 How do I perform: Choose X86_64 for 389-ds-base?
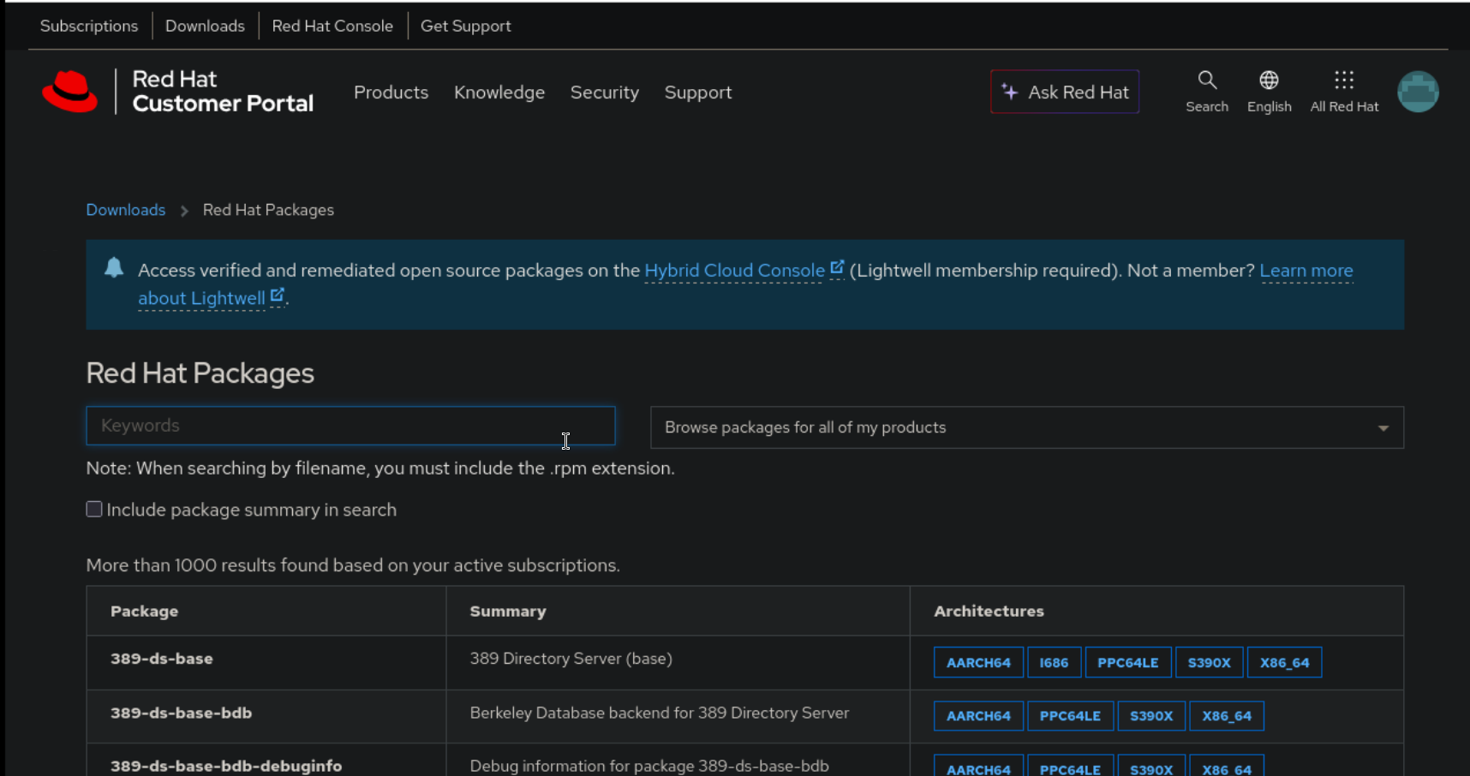[1284, 662]
